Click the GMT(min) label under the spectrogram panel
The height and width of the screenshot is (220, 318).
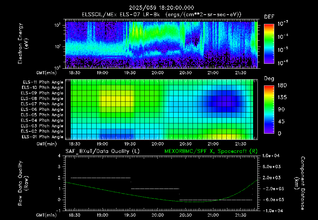pos(47,73)
